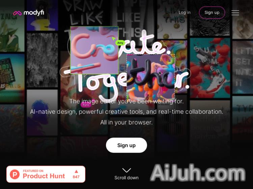This screenshot has height=189, width=253.
Task: Click the green Amy cursor label
Action: tap(120, 43)
